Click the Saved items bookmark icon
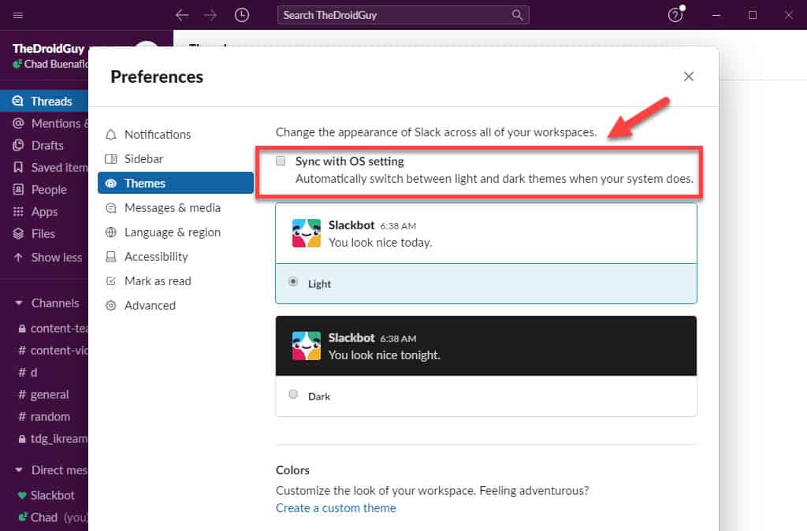 point(18,168)
